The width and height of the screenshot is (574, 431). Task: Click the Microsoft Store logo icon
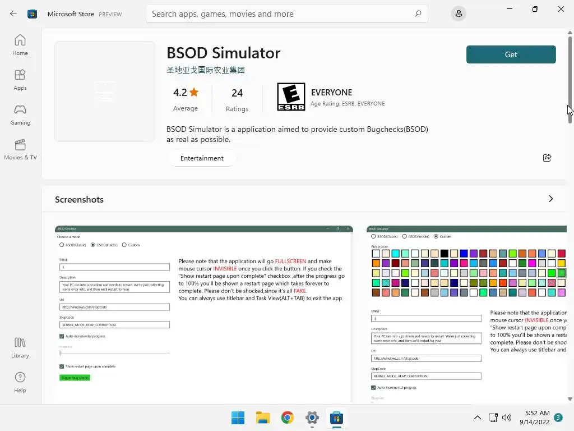pos(32,14)
